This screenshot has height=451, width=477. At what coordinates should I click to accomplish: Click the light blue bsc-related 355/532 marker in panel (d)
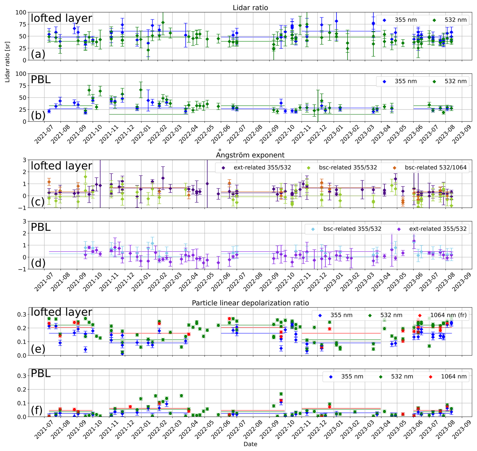point(313,229)
